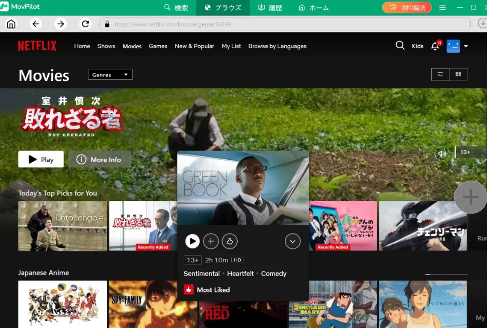This screenshot has height=328, width=487.
Task: Switch to grid view
Action: point(458,74)
